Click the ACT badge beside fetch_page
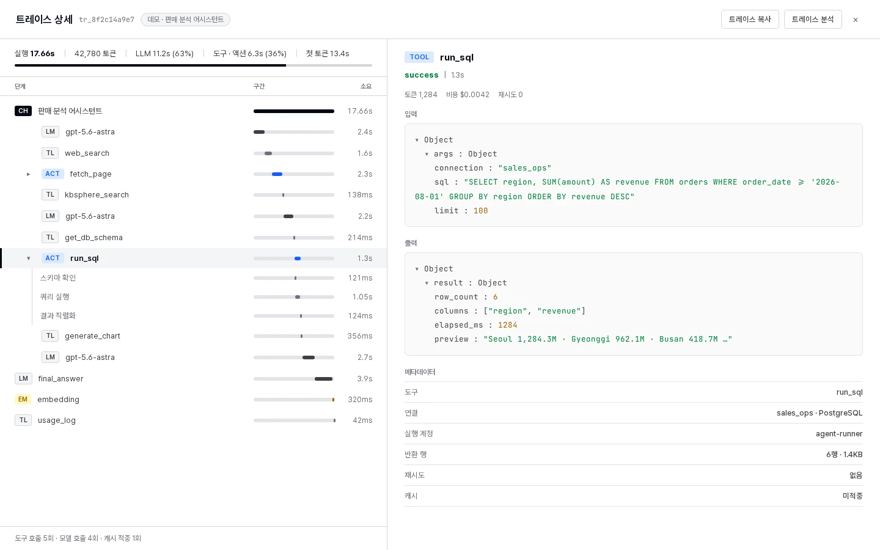Viewport: 880px width, 550px height. [x=53, y=174]
